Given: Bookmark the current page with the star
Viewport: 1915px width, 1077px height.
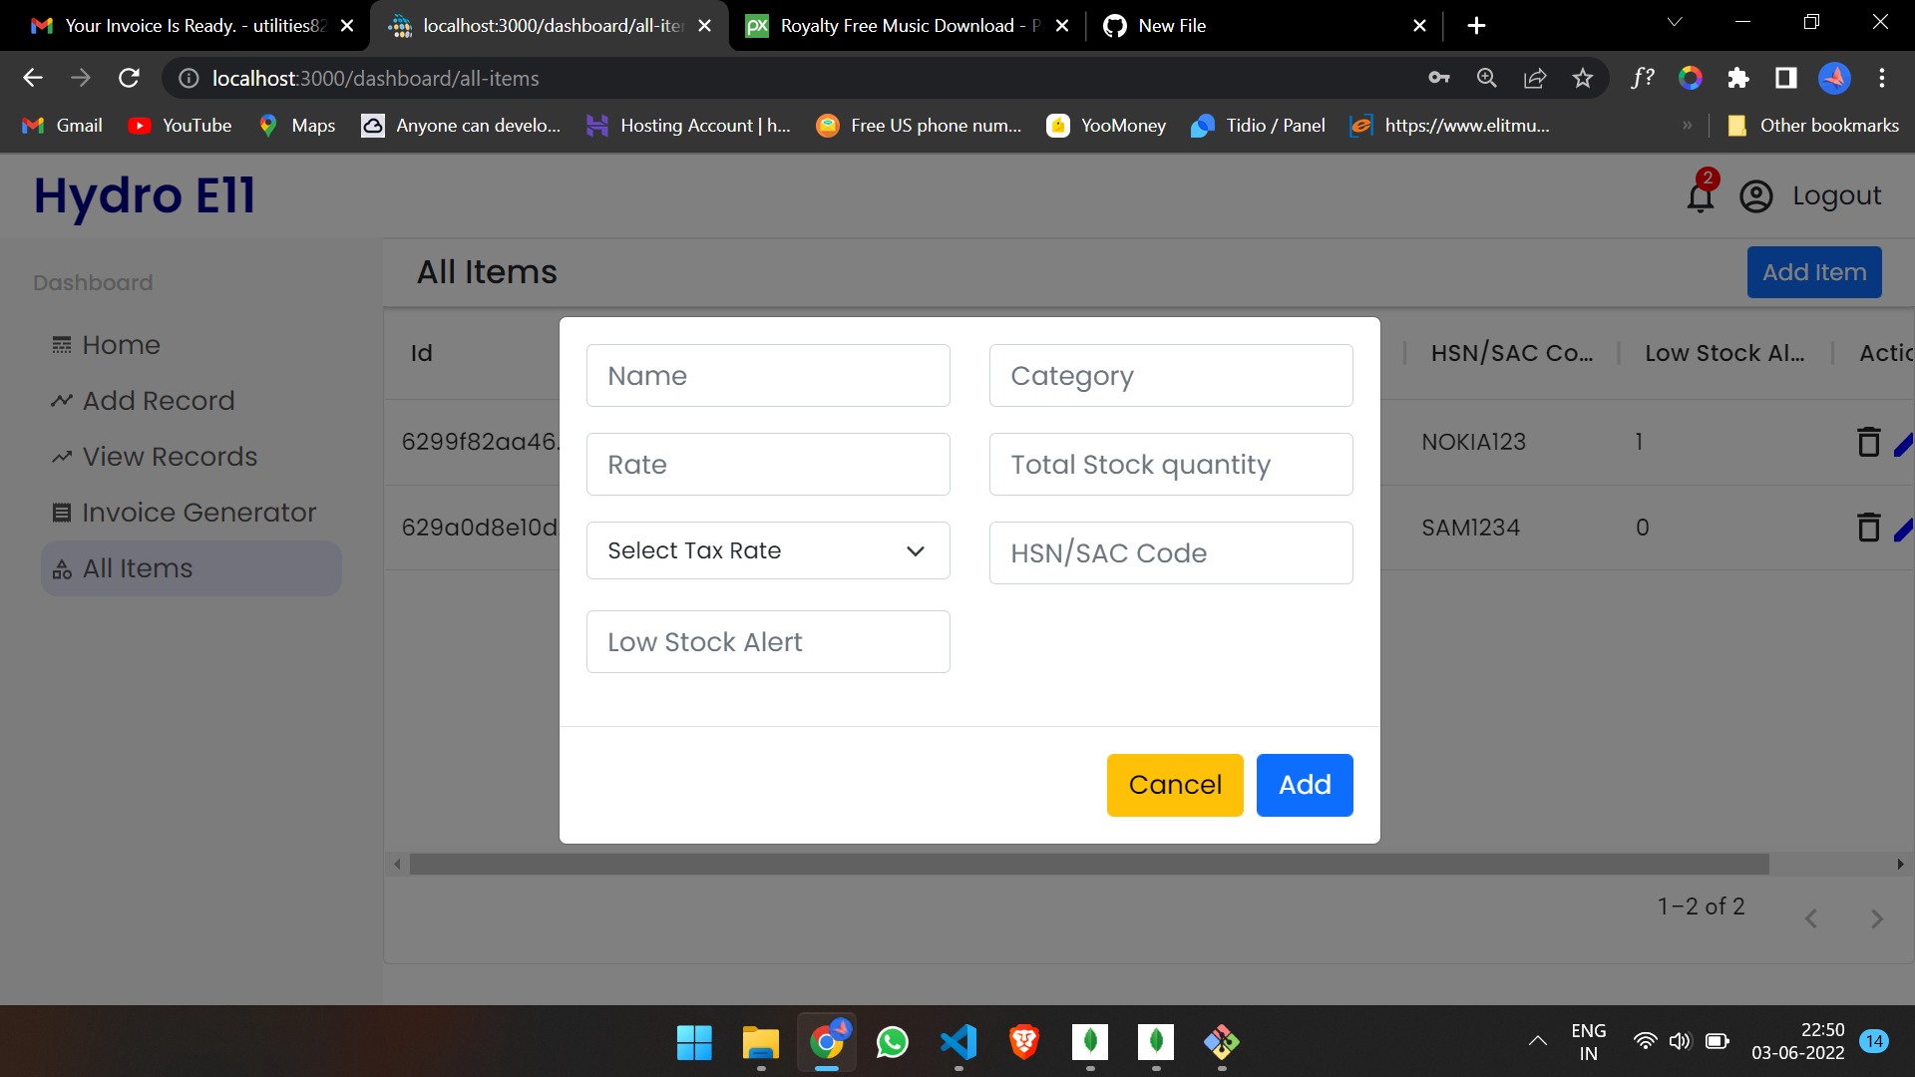Looking at the screenshot, I should pyautogui.click(x=1583, y=78).
